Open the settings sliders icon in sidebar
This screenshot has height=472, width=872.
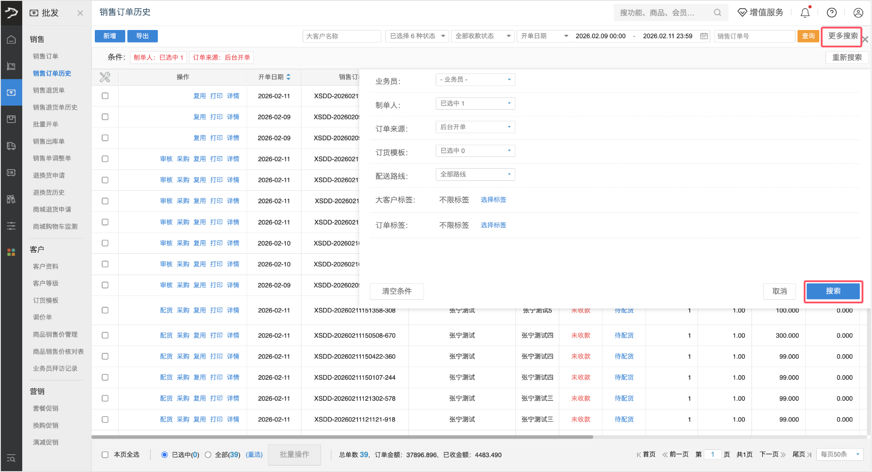click(11, 226)
